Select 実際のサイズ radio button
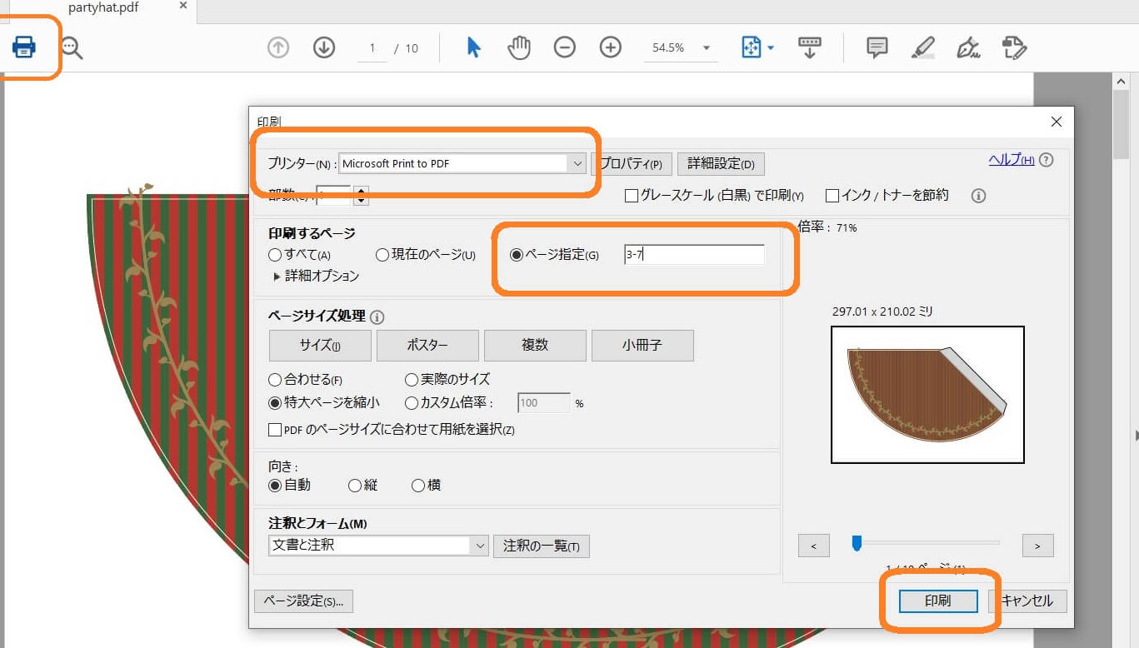This screenshot has width=1139, height=648. (x=411, y=380)
